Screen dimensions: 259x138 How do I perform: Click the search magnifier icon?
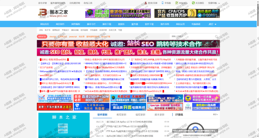[x=216, y=36]
